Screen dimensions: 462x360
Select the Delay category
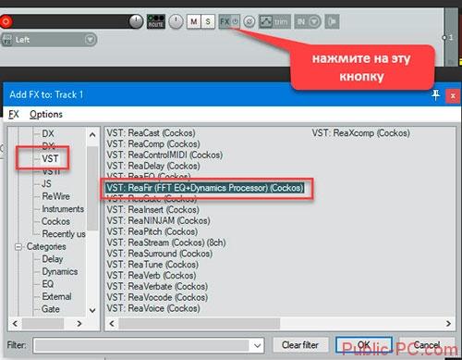tap(53, 259)
